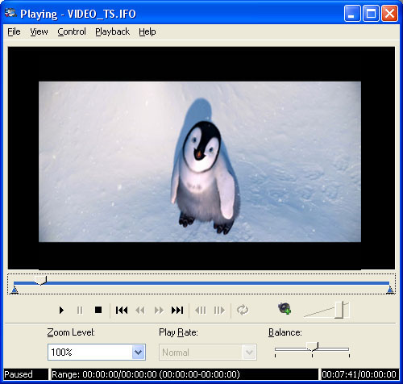Pause playback with the pause icon
The image size is (403, 384).
(x=80, y=311)
